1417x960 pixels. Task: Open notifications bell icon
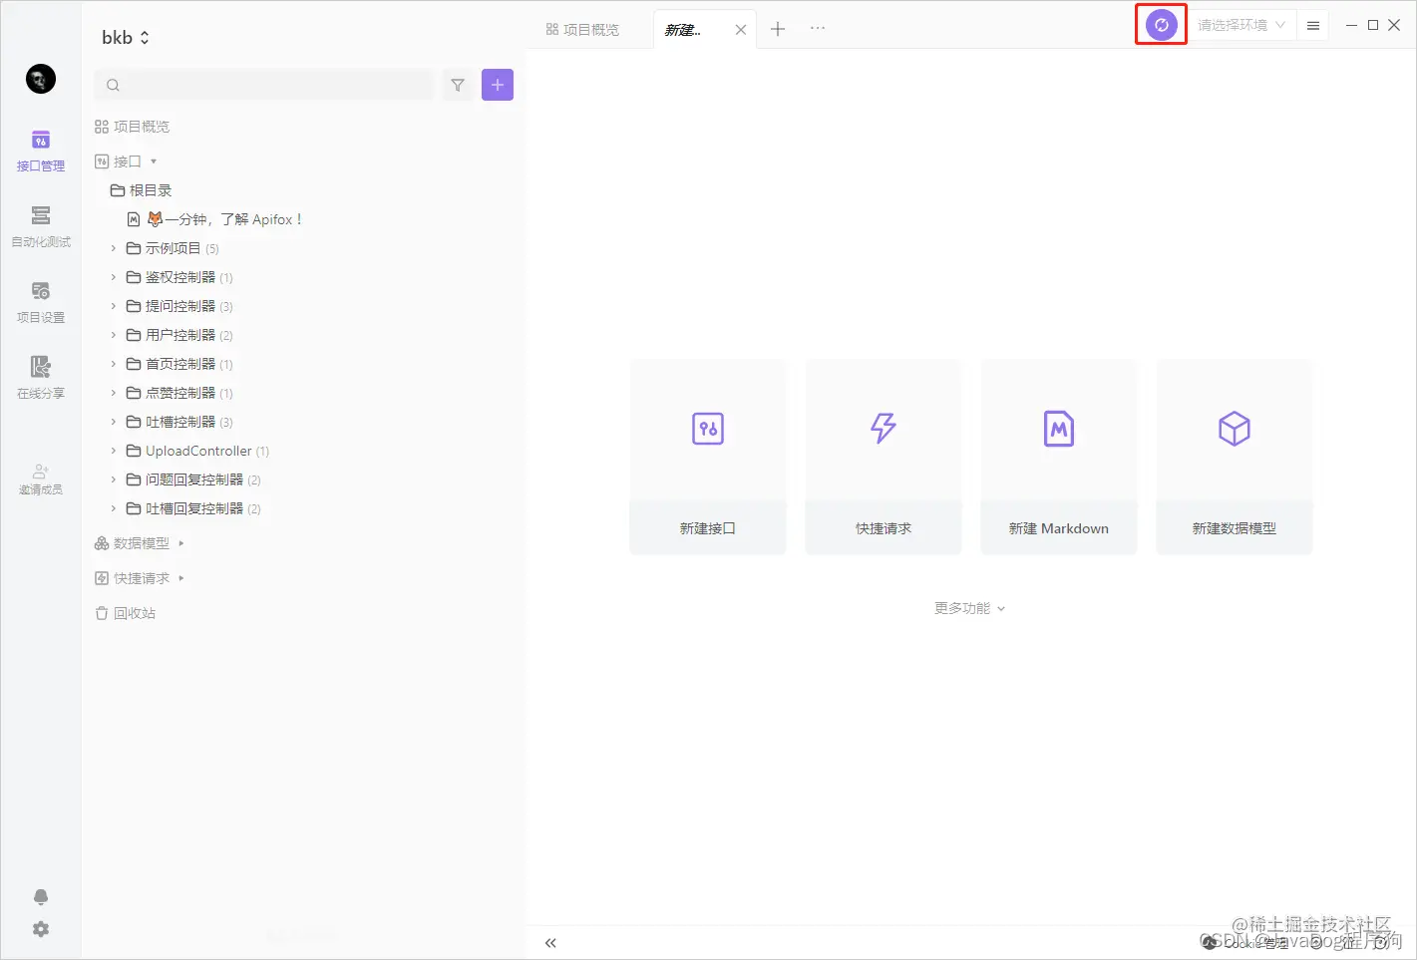point(41,897)
